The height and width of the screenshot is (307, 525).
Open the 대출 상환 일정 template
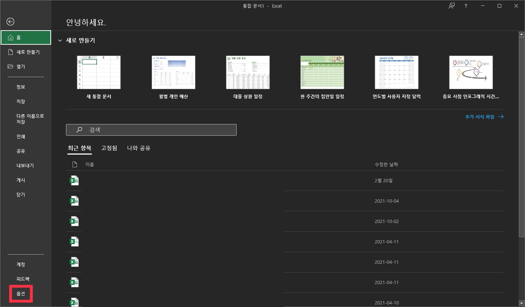[248, 72]
